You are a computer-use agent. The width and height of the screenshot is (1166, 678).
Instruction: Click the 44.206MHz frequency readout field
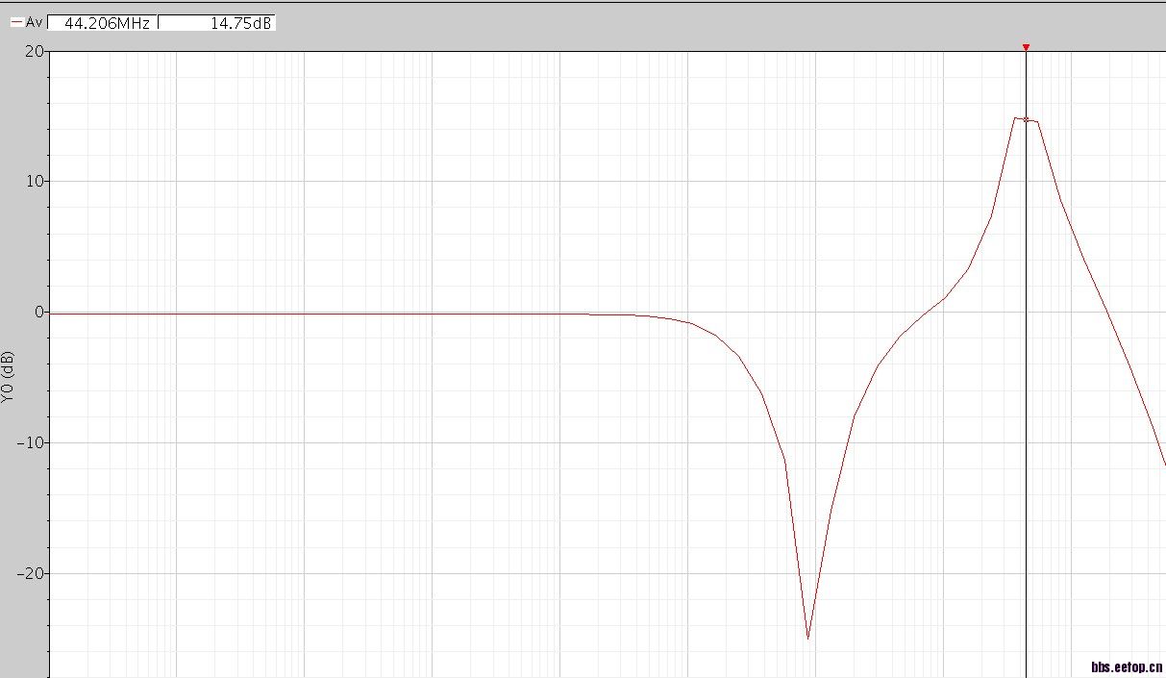click(104, 22)
